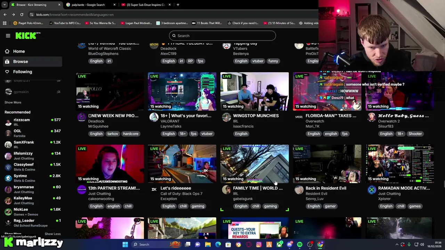445x250 pixels.
Task: Click the taskbar Search box
Action: [156, 244]
